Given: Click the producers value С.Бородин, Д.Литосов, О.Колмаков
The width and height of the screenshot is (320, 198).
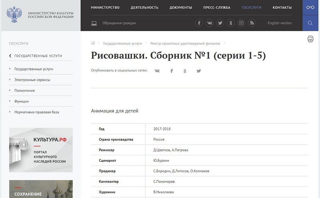Looking at the screenshot, I should [181, 171].
